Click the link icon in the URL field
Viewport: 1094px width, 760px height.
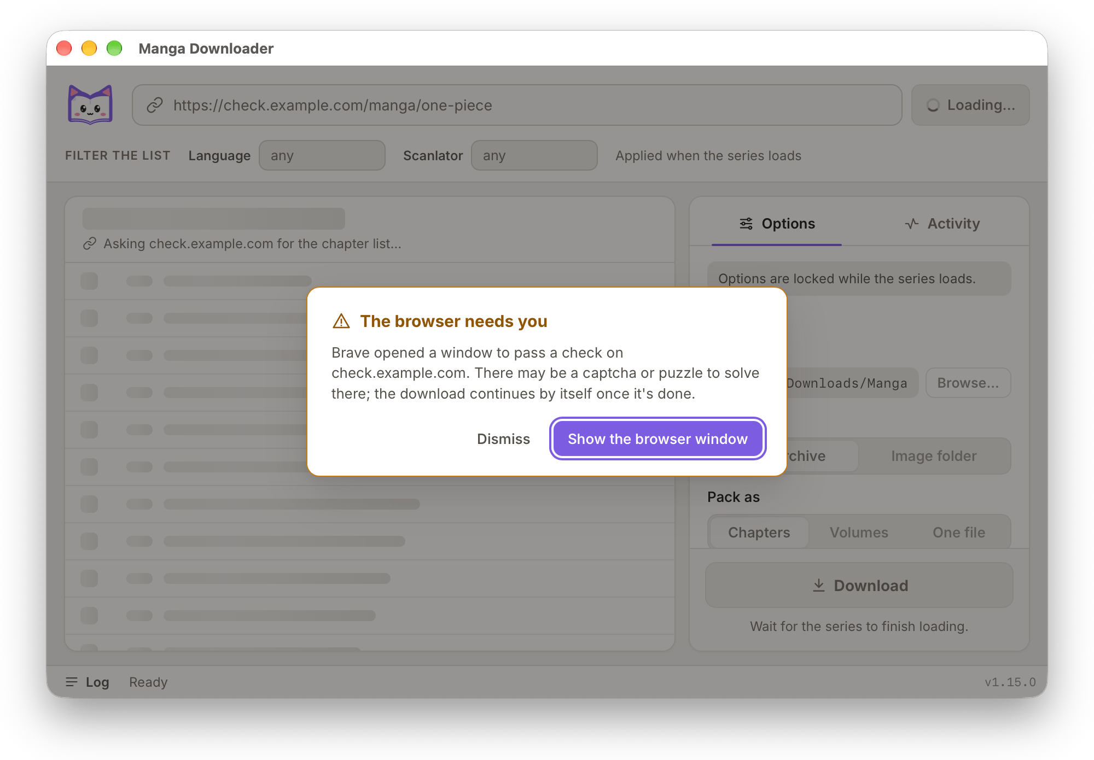(x=155, y=105)
